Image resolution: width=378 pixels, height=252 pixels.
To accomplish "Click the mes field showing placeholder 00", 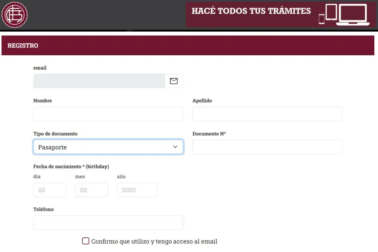I will click(91, 190).
